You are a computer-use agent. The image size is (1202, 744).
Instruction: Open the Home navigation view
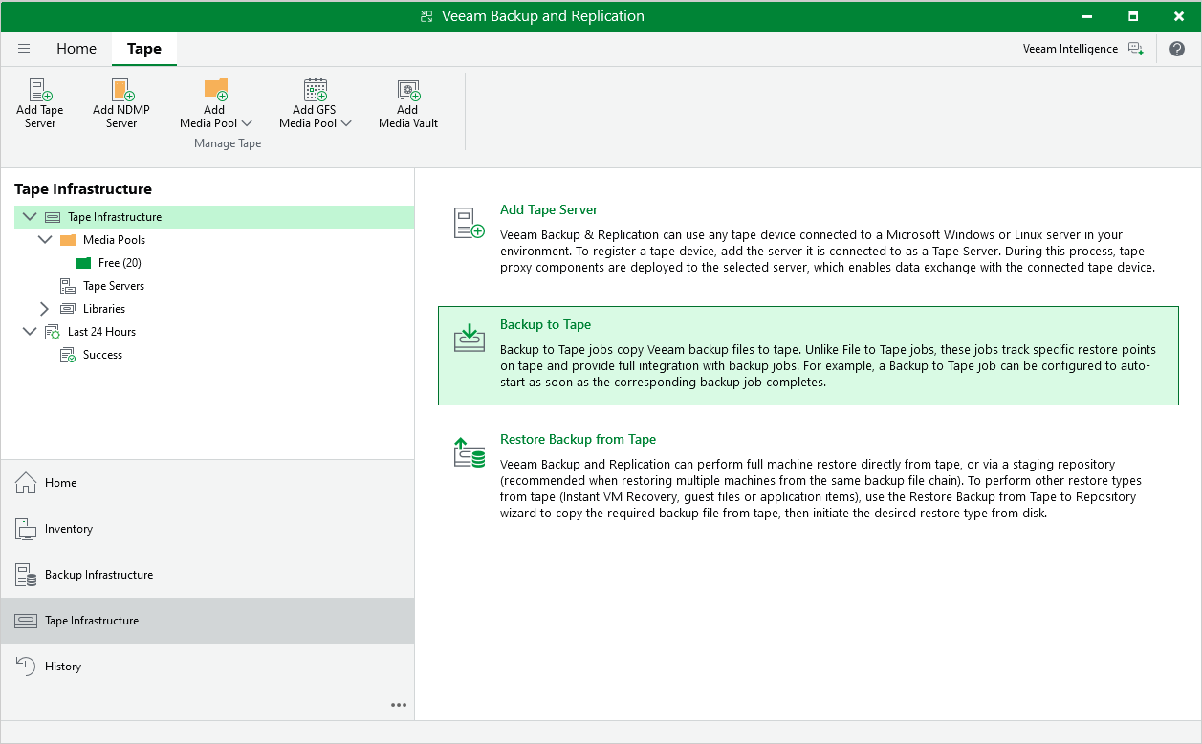(x=208, y=483)
